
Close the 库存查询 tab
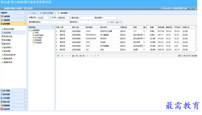[x=69, y=13]
